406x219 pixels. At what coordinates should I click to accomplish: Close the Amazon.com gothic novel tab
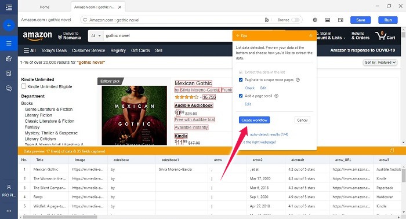click(119, 7)
